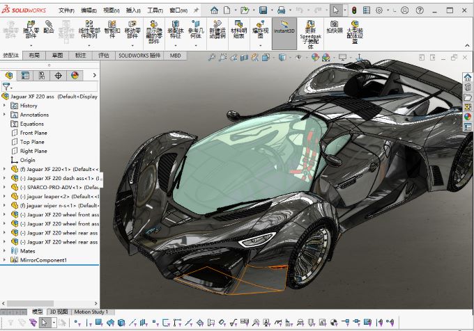
Task: Open View Orientation cube icon
Action: click(266, 57)
